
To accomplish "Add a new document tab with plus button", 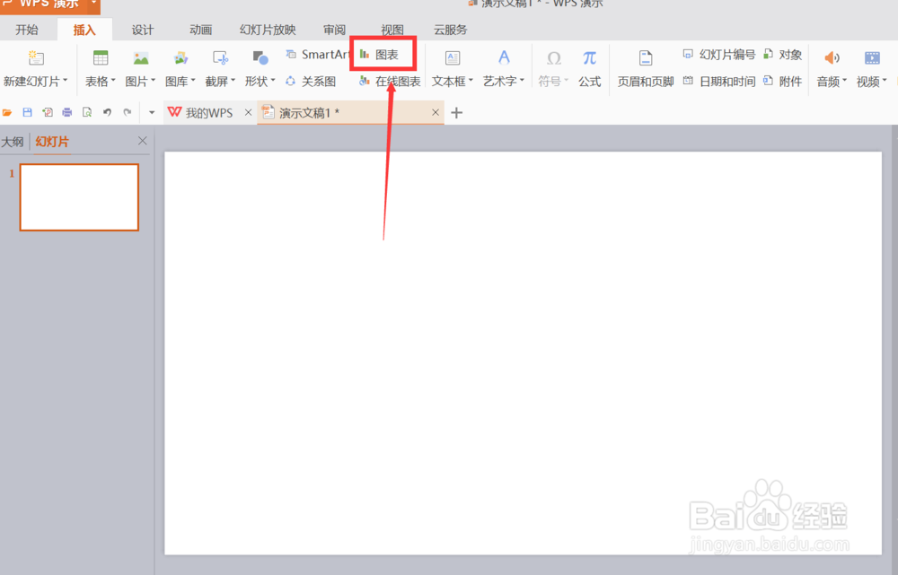I will 456,113.
